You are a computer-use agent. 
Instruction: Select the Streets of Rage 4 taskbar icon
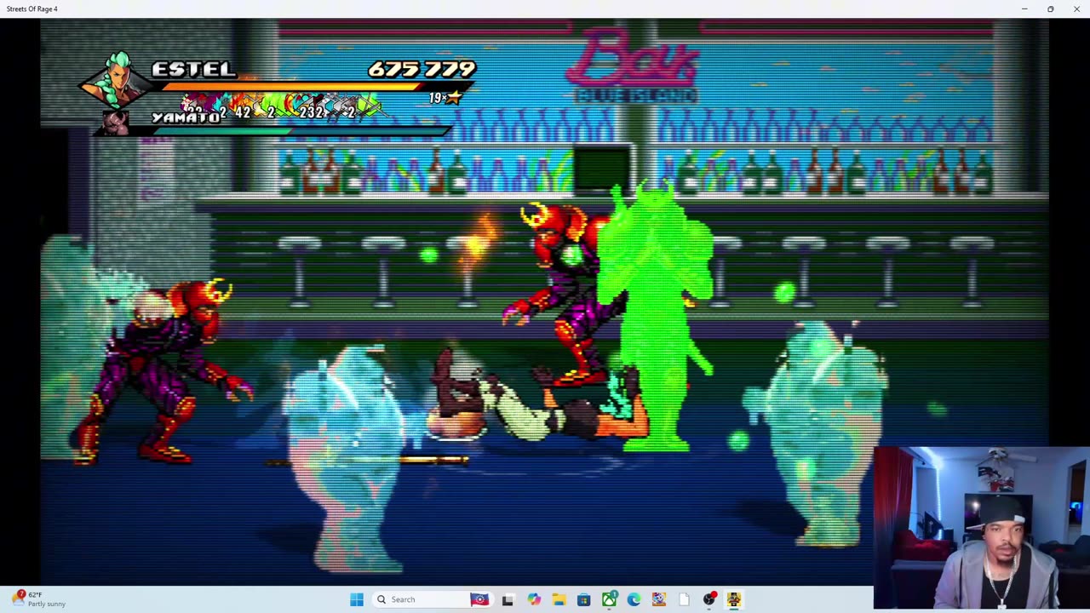(x=733, y=599)
